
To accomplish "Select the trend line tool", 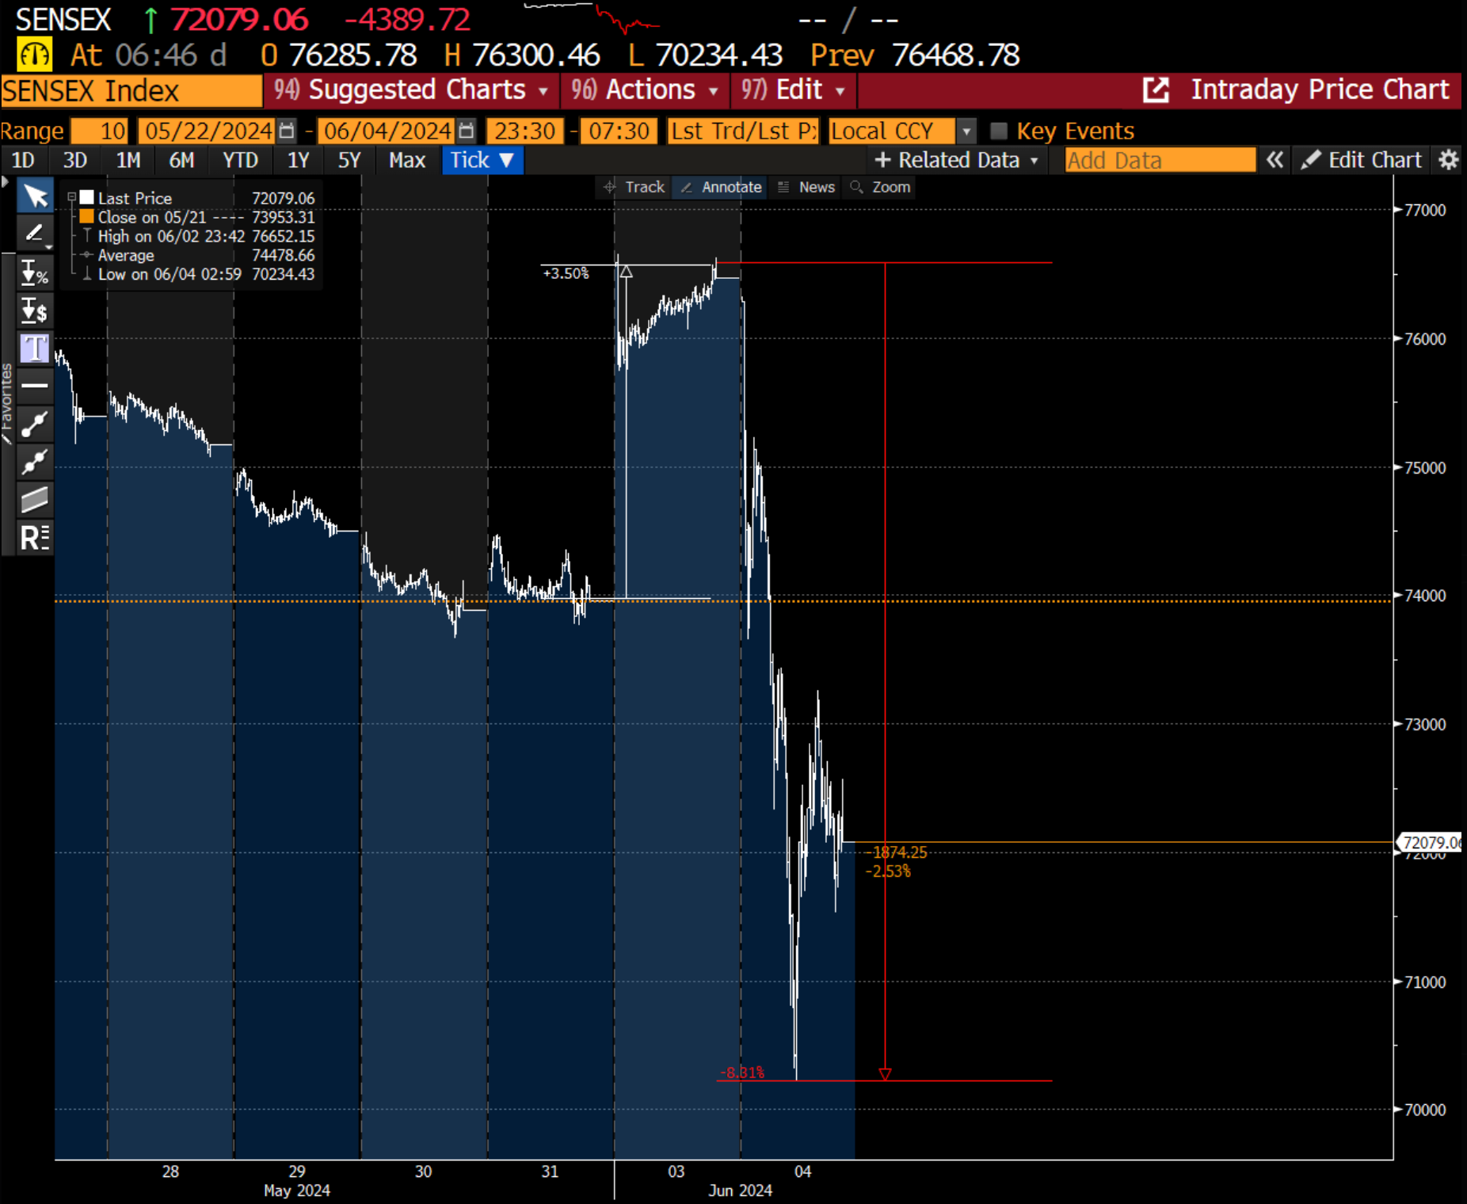I will coord(35,424).
